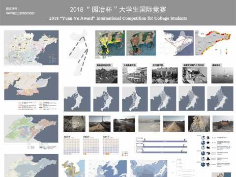Click the topmost purple timeline bar

pos(164,141)
